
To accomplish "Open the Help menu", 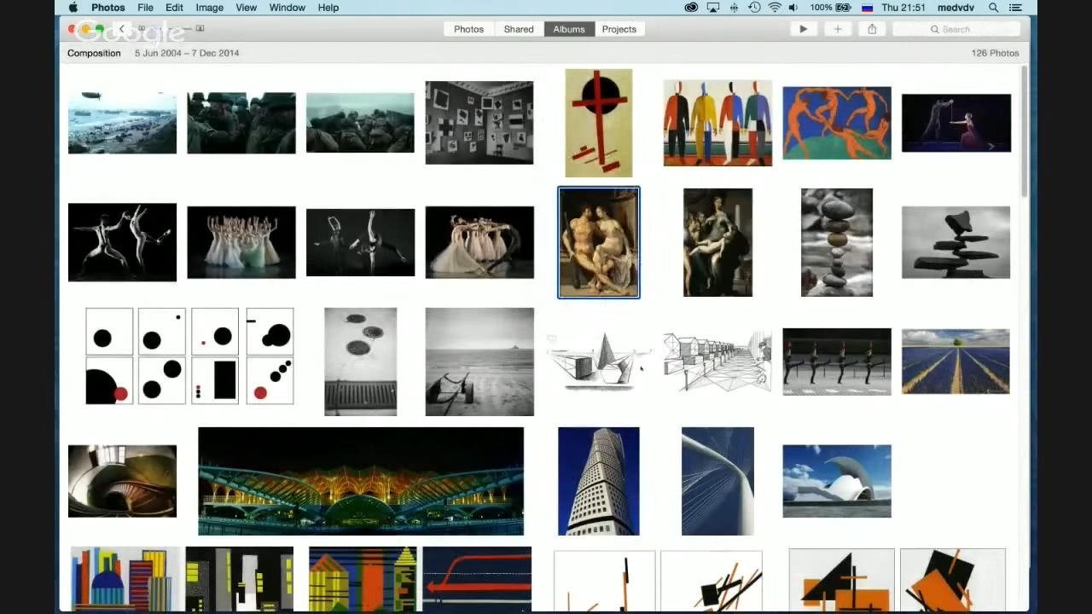I will [328, 8].
